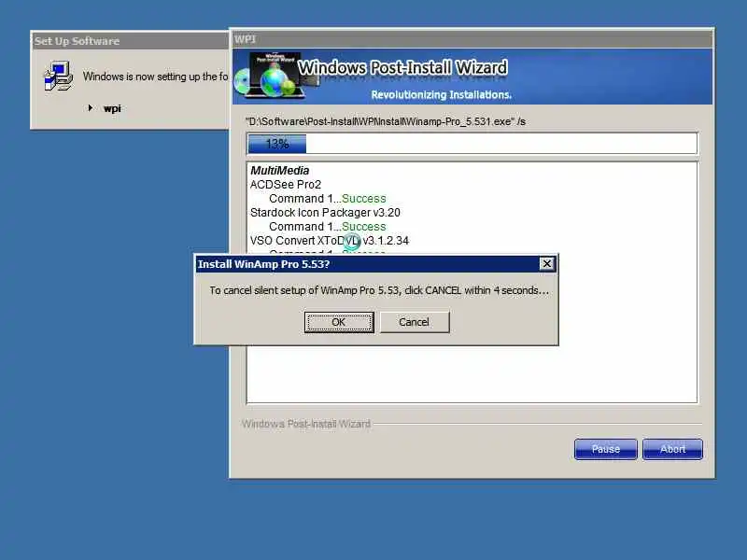This screenshot has width=747, height=560.
Task: Click the WPI window title bar
Action: [x=472, y=39]
